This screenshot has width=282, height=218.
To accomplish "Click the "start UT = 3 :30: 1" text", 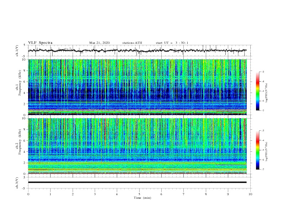I will (172, 43).
